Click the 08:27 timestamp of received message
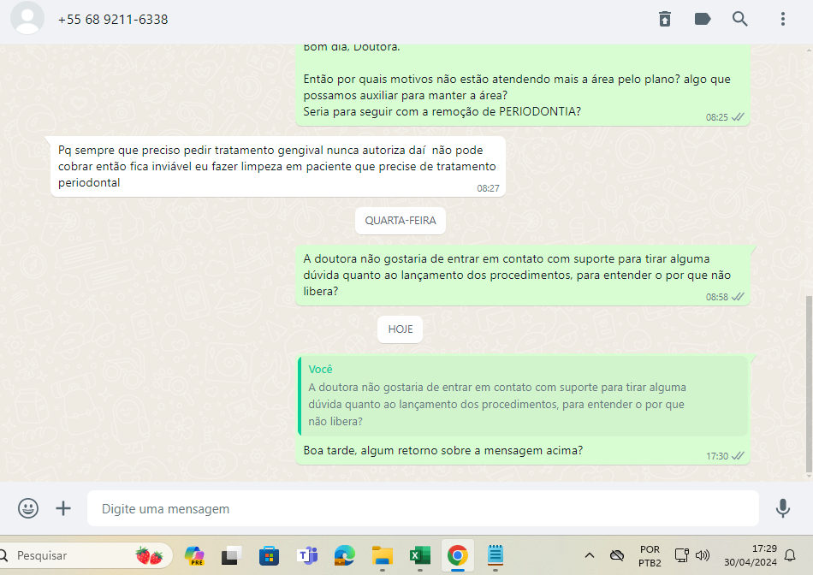 point(488,188)
